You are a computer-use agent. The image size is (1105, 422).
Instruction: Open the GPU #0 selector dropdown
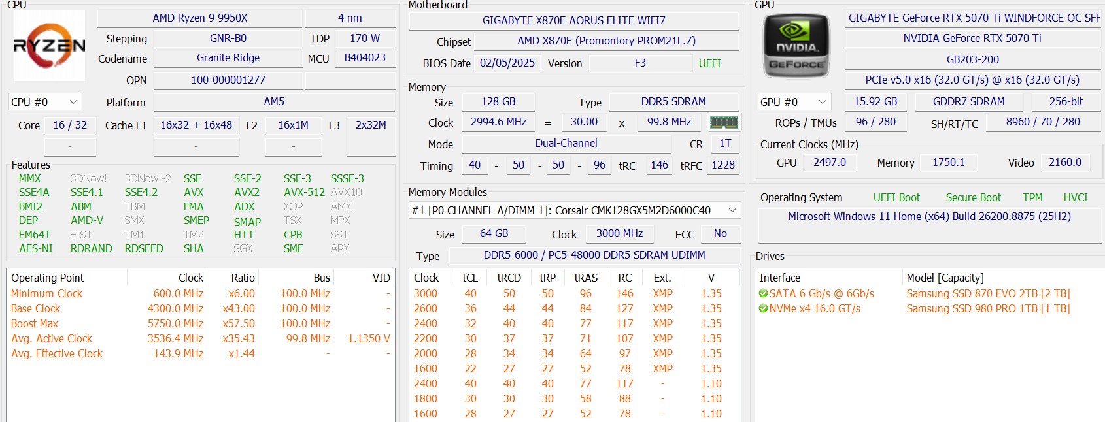click(x=794, y=102)
